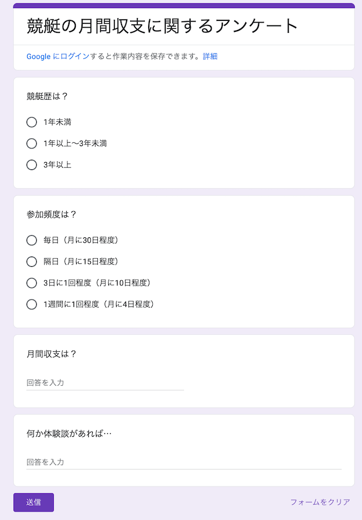
Task: Select 1週間に1回程度 radio option
Action: coord(32,304)
